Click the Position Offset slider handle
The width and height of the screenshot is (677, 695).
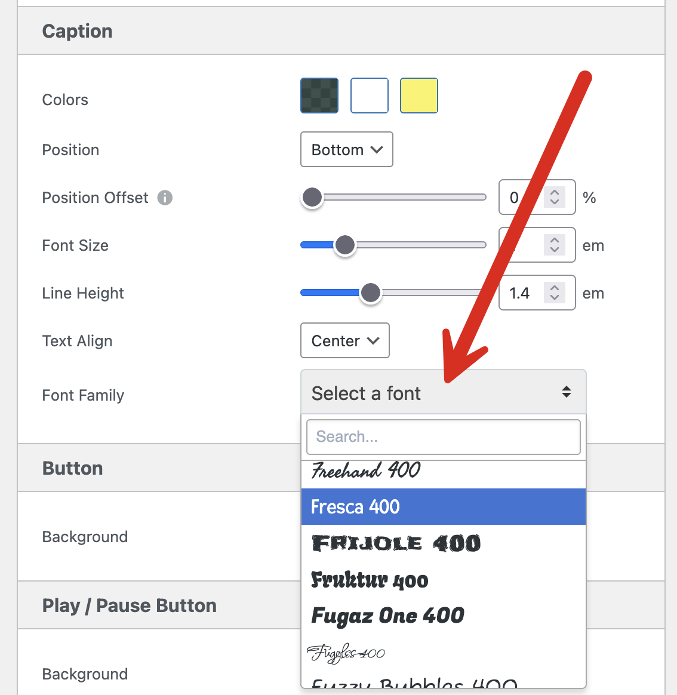[x=312, y=197]
